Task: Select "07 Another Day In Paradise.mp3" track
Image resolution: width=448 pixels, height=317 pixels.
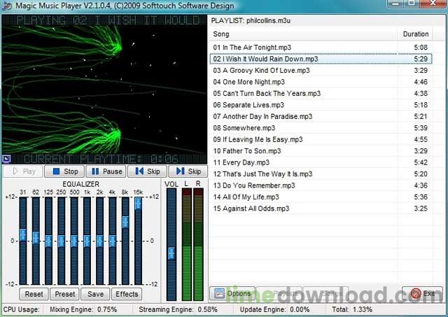Action: [262, 116]
